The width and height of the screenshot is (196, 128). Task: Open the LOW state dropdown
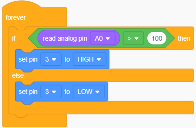[88, 92]
